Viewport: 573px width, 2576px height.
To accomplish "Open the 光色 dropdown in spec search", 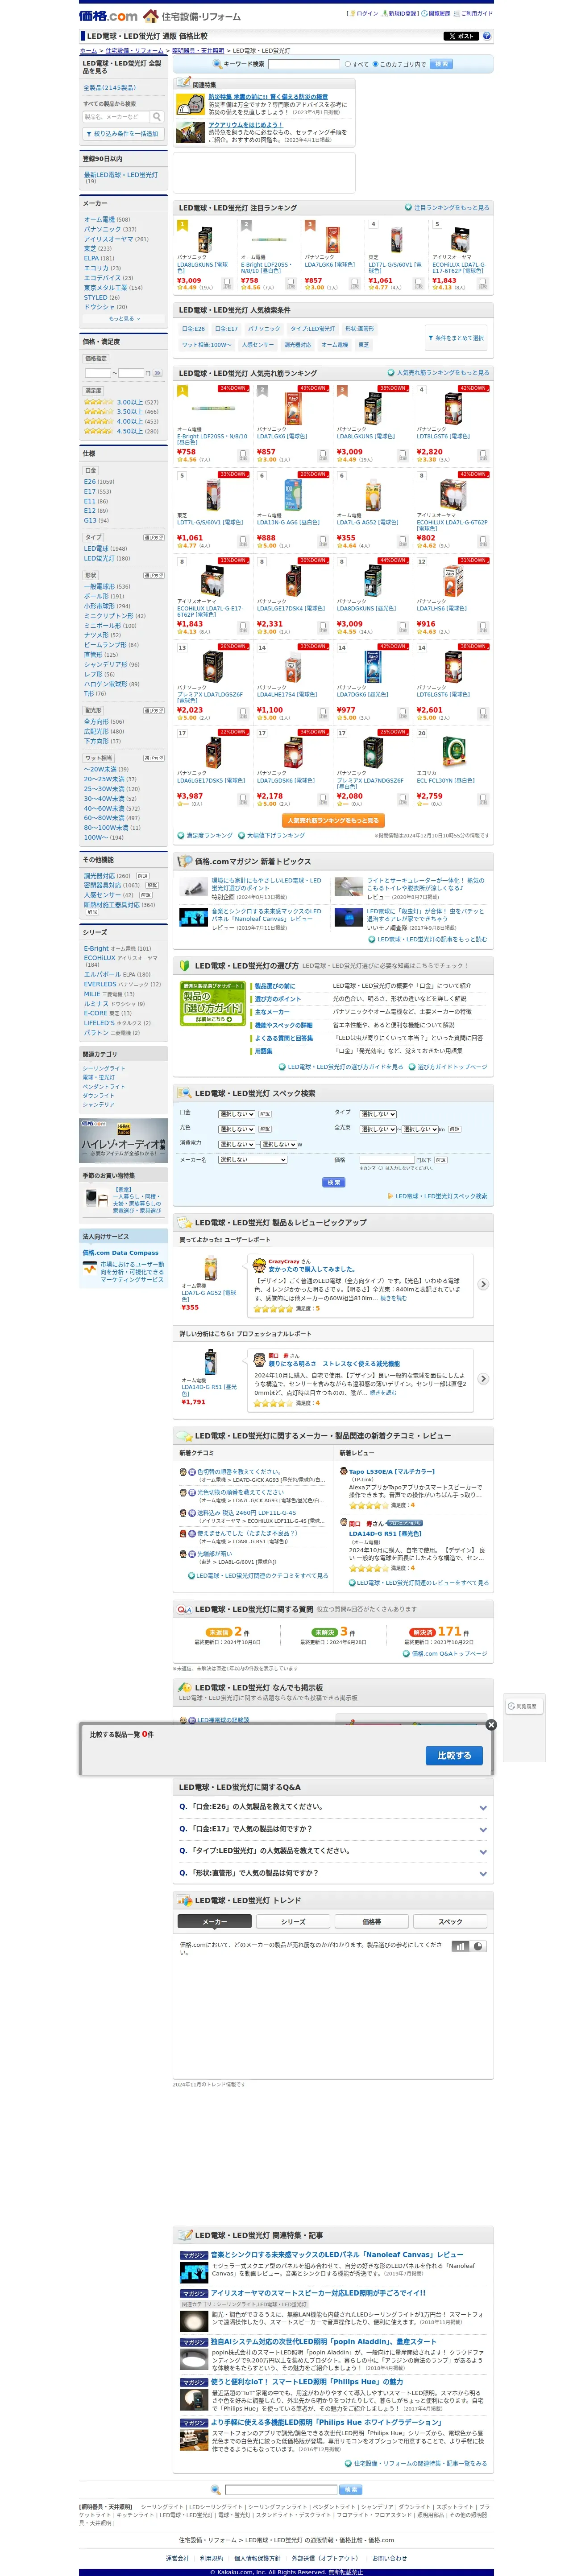I will point(236,1128).
